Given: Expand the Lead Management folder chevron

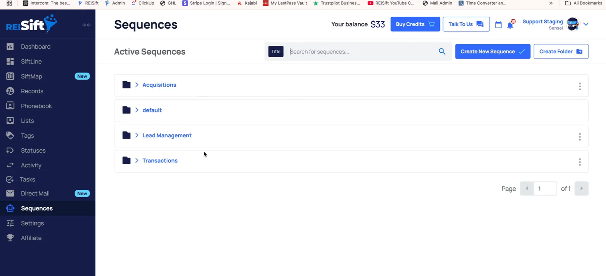Looking at the screenshot, I should pyautogui.click(x=137, y=135).
